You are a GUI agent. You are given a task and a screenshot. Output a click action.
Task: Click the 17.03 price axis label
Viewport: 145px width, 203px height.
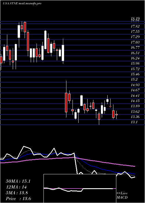coord(135,42)
